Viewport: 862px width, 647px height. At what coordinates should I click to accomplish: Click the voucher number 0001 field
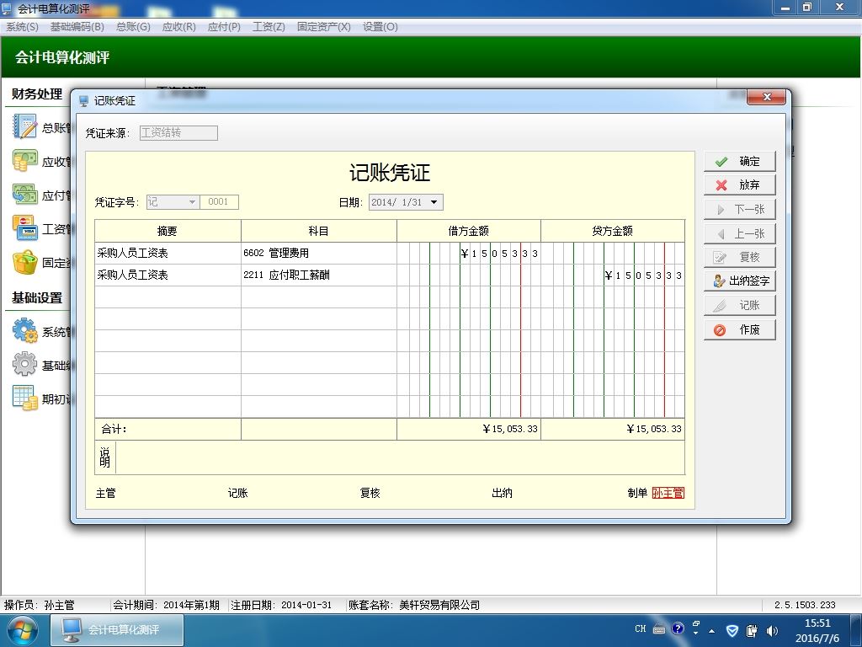(219, 202)
